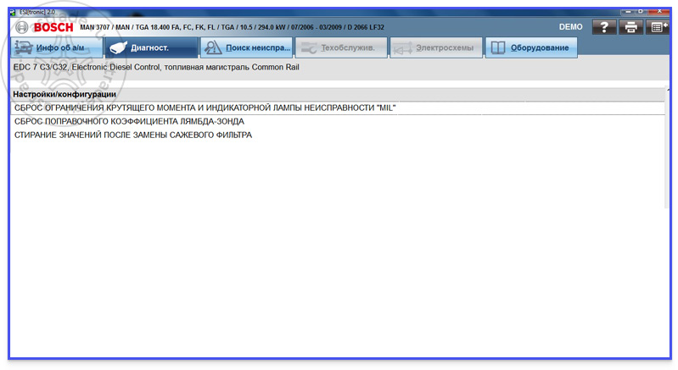678x370 pixels.
Task: Open the help question mark button
Action: tap(603, 27)
